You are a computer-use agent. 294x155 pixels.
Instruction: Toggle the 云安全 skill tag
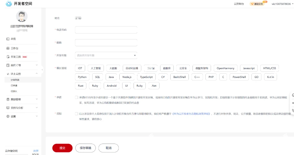183,68
